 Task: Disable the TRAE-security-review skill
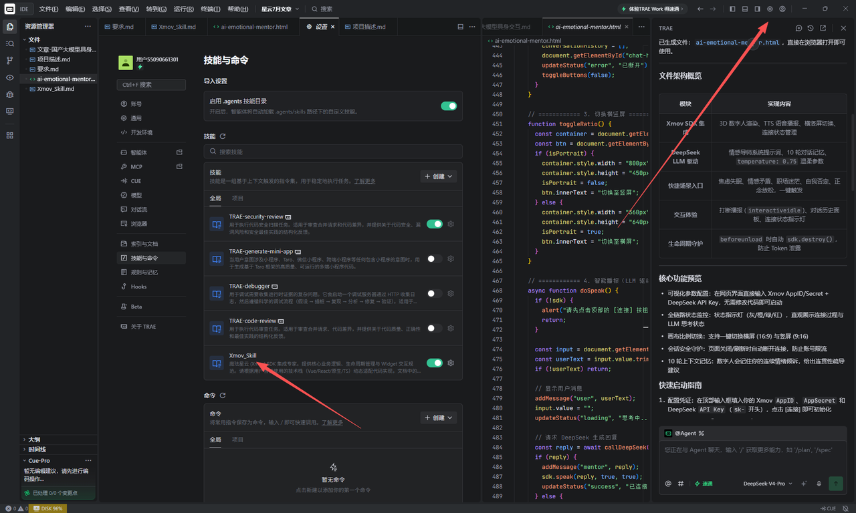(435, 224)
